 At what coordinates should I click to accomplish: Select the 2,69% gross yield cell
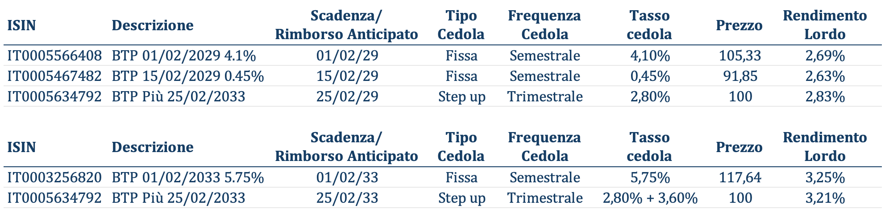pyautogui.click(x=825, y=56)
